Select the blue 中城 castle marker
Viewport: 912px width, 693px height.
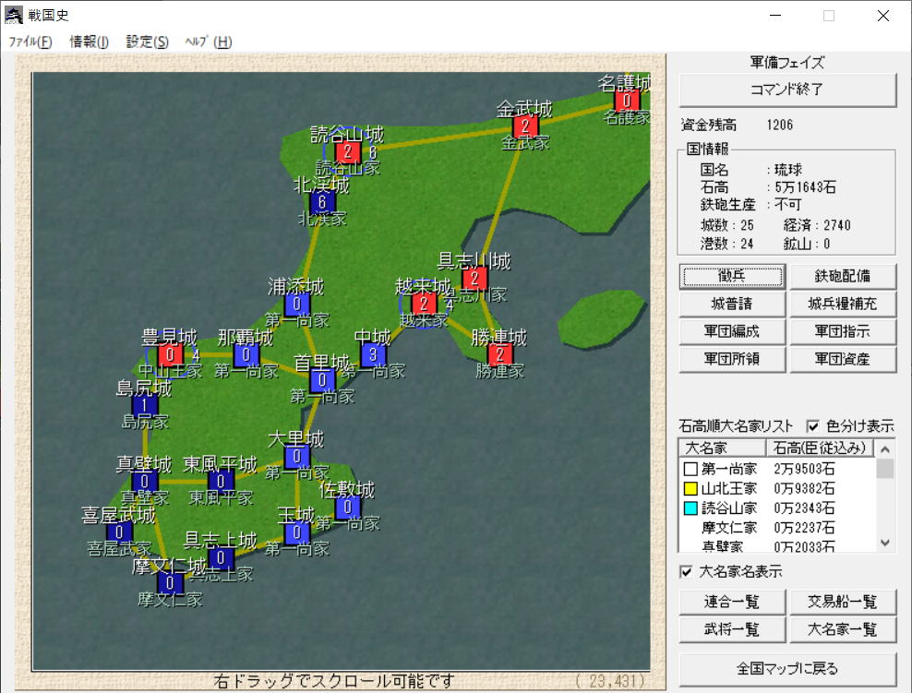coord(373,354)
